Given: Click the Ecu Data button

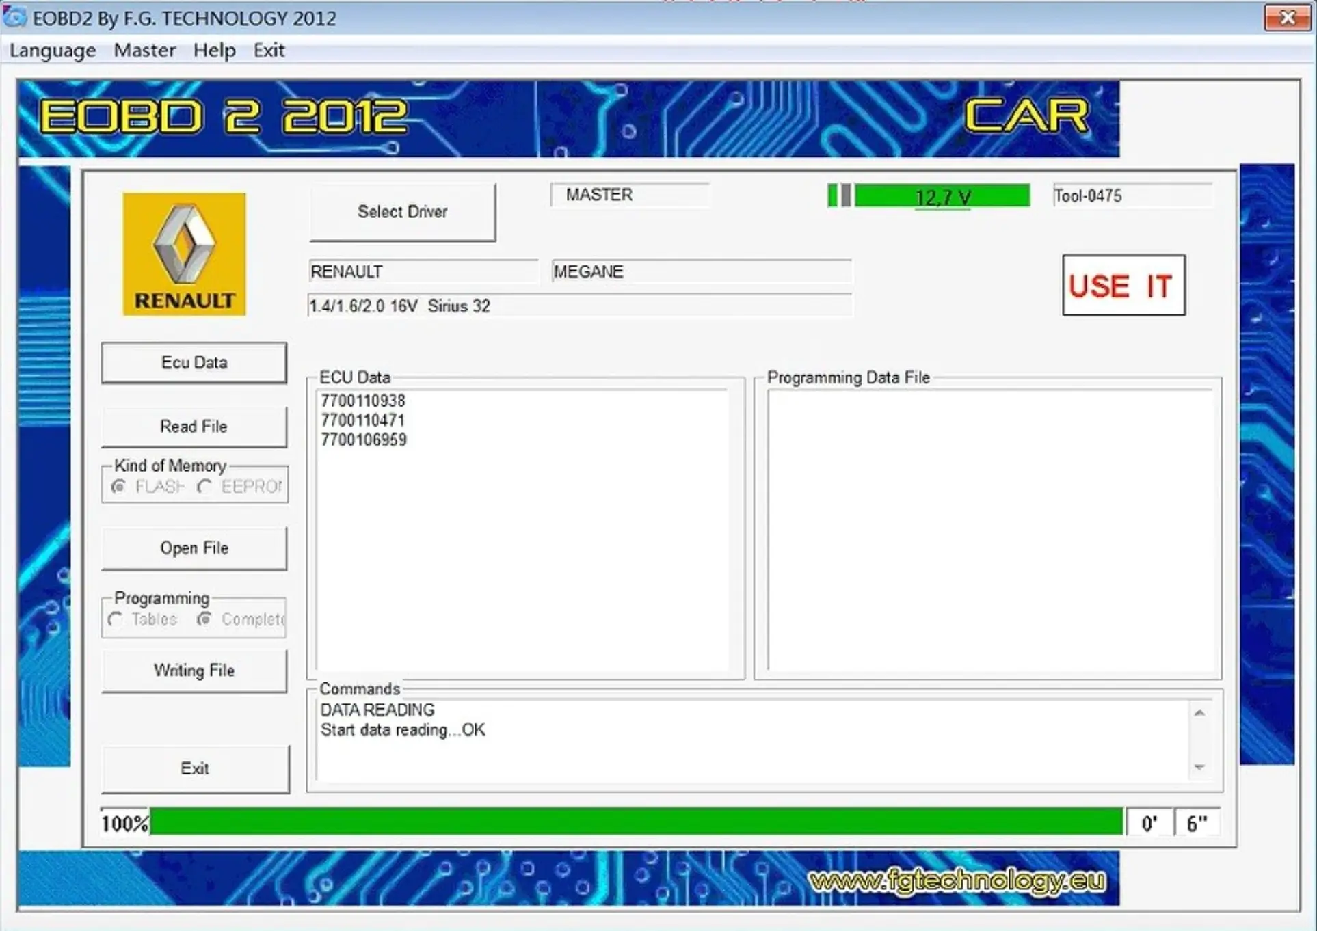Looking at the screenshot, I should (x=194, y=362).
